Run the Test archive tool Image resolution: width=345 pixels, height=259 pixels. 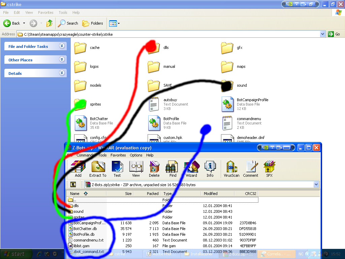(117, 169)
